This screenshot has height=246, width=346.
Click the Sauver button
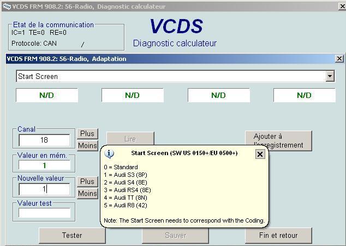tap(175, 235)
